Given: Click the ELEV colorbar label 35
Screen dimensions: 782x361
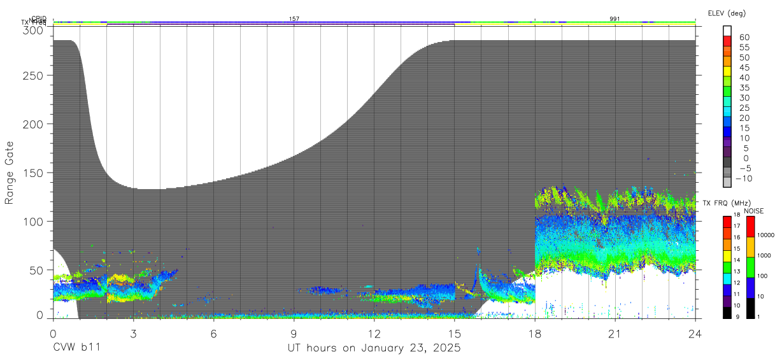Looking at the screenshot, I should pyautogui.click(x=744, y=88).
